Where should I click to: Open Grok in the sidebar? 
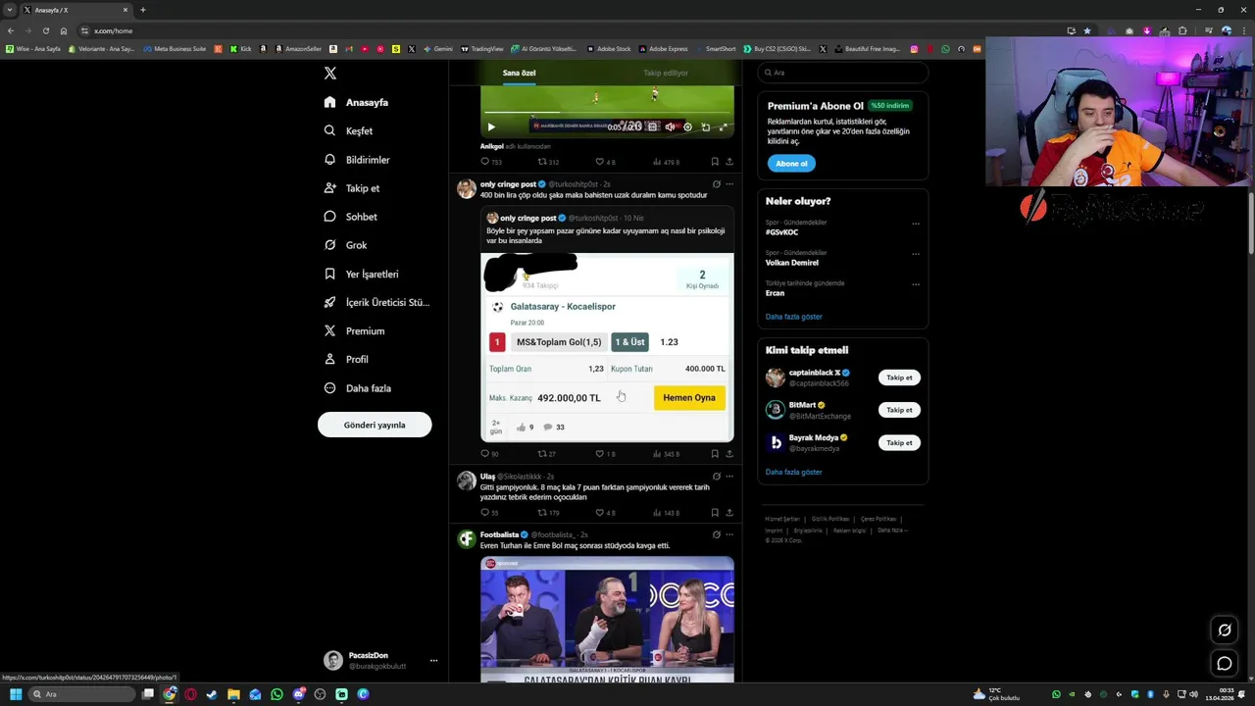345,245
